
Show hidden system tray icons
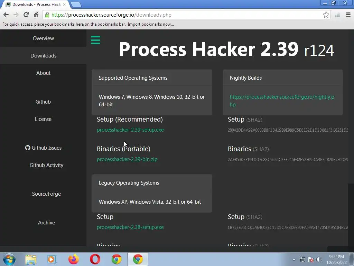click(x=294, y=259)
